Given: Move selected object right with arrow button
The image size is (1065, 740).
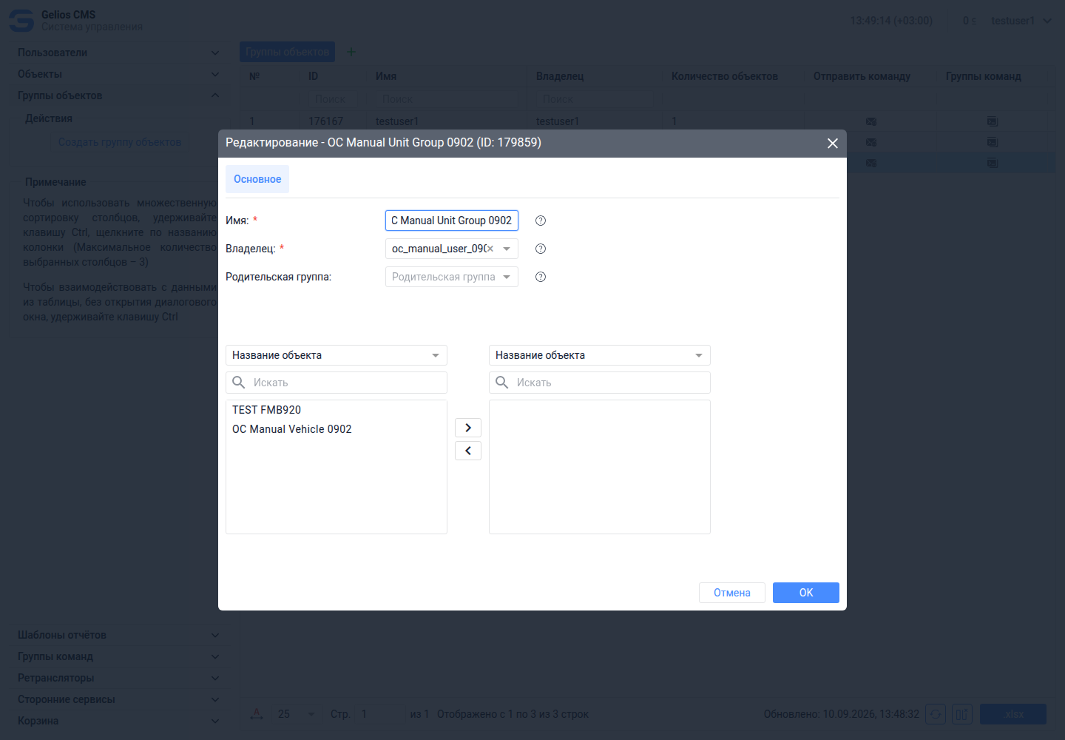Looking at the screenshot, I should pos(468,428).
